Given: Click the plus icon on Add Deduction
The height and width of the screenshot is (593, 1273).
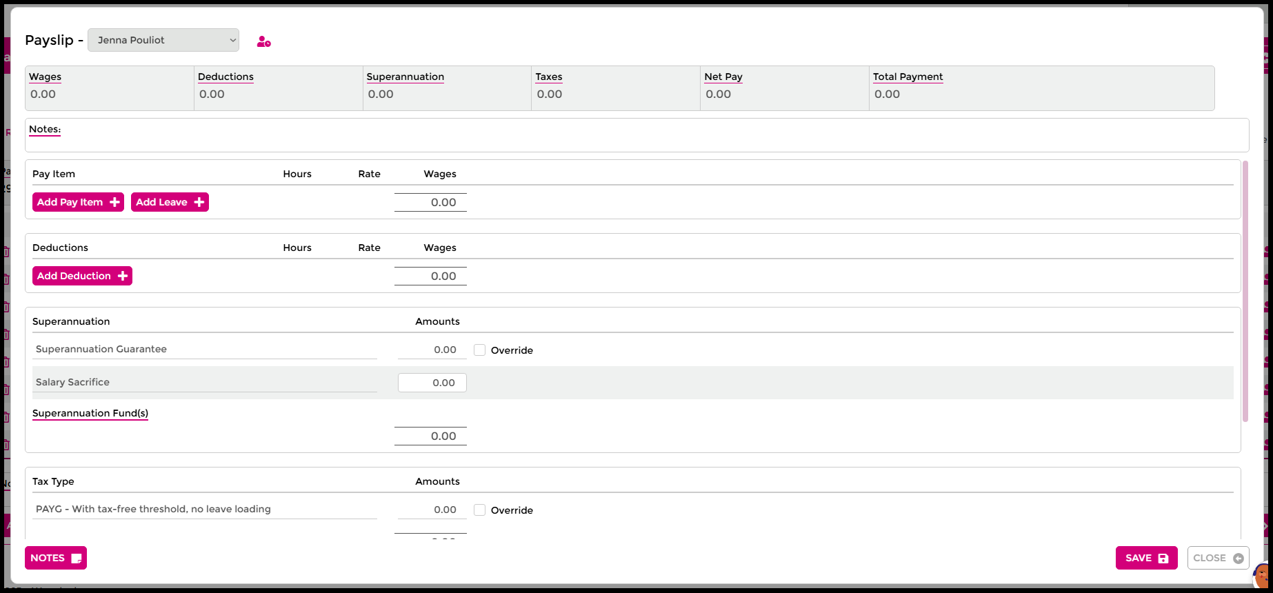Looking at the screenshot, I should (123, 276).
